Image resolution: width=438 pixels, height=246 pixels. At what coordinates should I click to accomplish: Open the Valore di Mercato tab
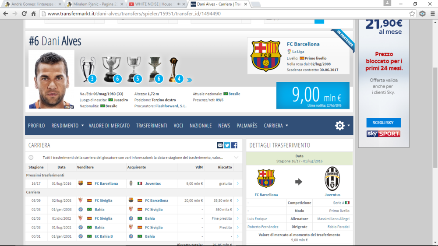(109, 126)
